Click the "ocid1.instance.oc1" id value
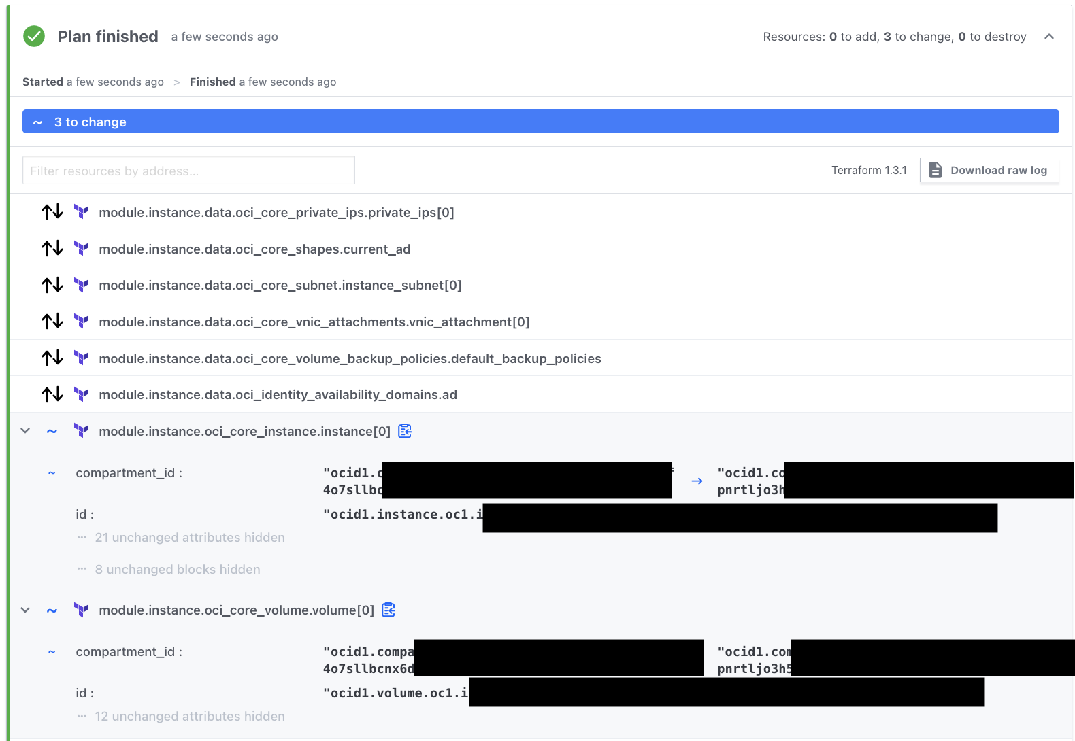Image resolution: width=1075 pixels, height=741 pixels. pyautogui.click(x=403, y=515)
